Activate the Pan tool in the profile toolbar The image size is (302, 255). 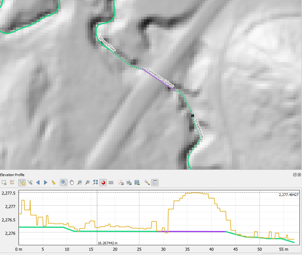[x=72, y=182]
